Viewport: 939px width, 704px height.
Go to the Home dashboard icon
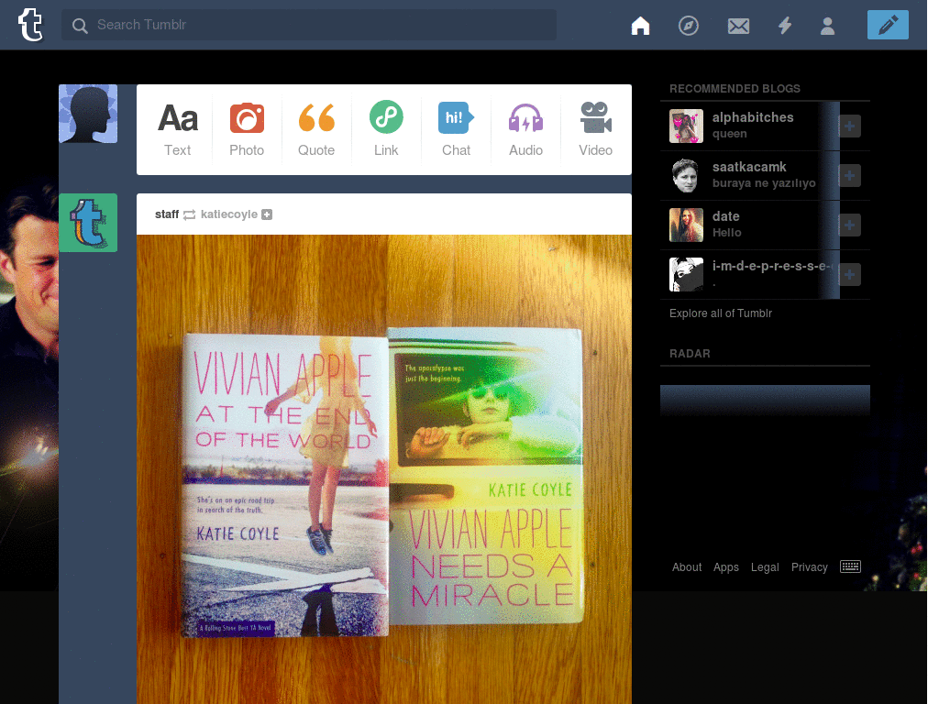click(x=640, y=25)
